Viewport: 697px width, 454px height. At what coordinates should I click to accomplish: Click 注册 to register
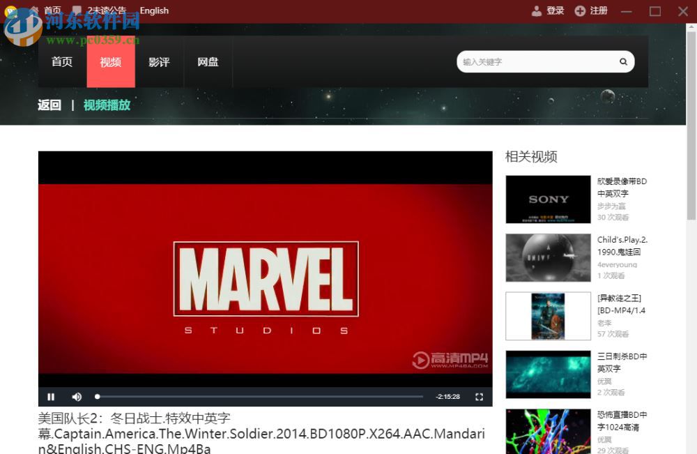coord(598,10)
